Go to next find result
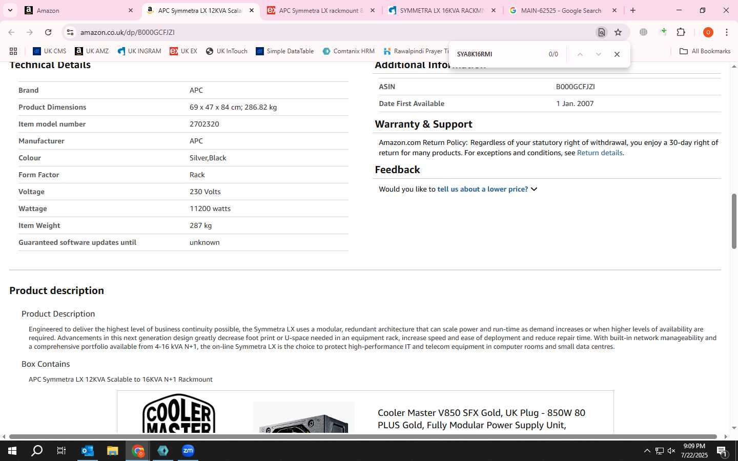Screen dimensions: 738x461 [598, 54]
